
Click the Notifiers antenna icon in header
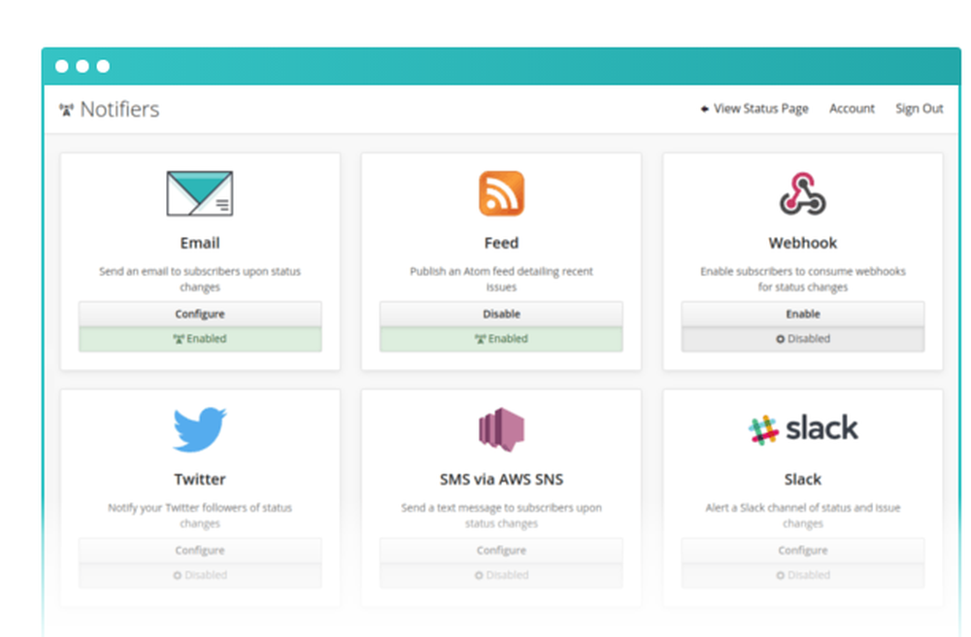66,110
